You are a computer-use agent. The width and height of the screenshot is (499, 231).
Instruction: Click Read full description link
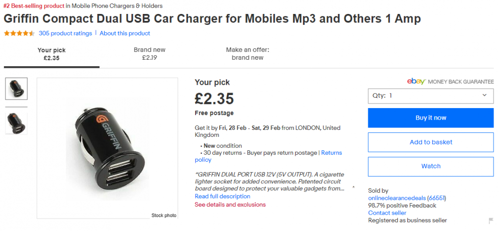pos(223,196)
